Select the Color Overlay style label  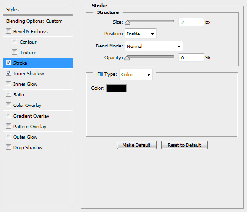tap(27, 106)
